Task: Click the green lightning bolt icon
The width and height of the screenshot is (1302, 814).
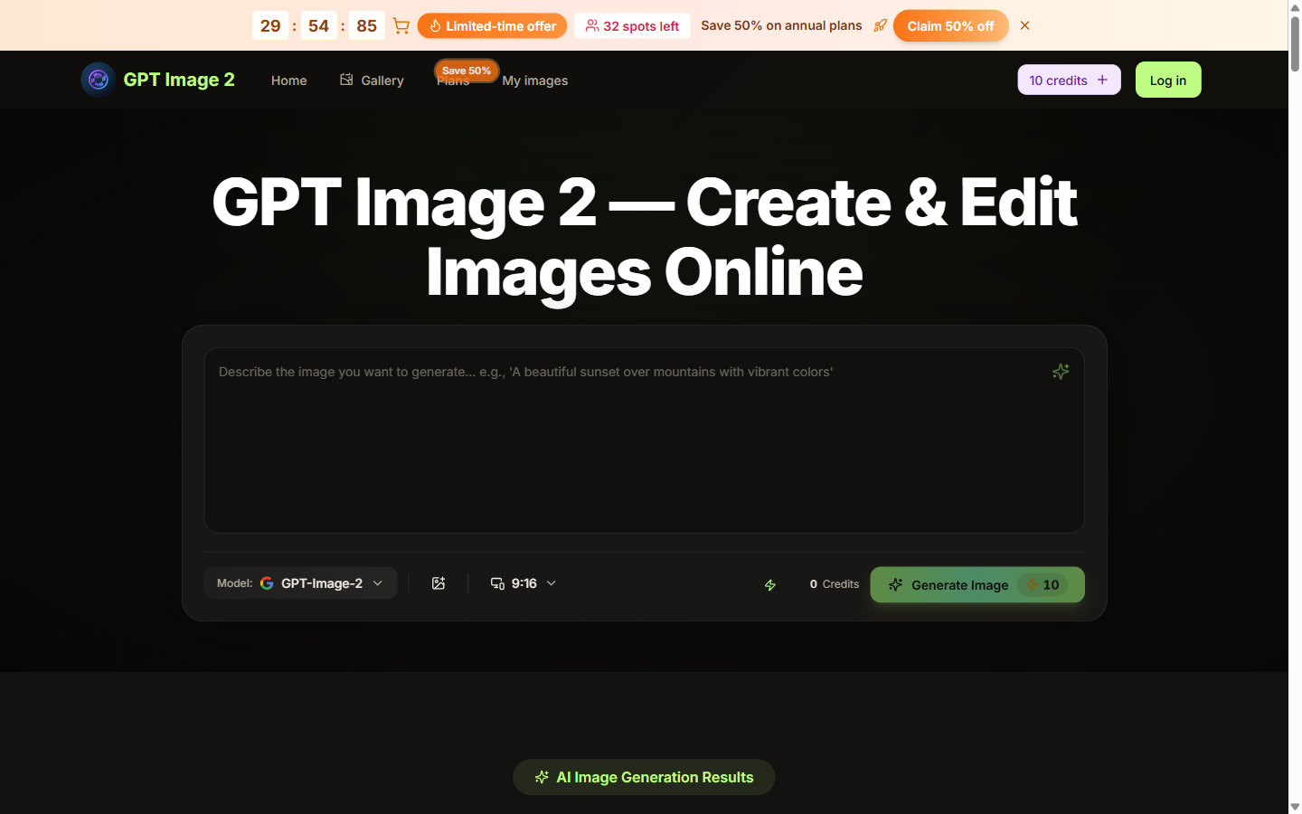Action: (x=770, y=585)
